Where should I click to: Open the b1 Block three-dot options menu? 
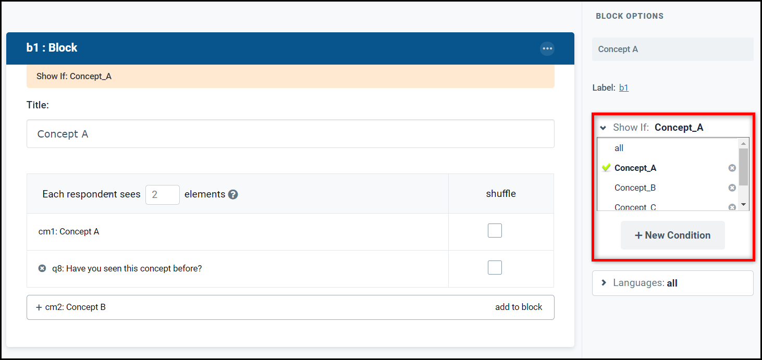coord(547,48)
